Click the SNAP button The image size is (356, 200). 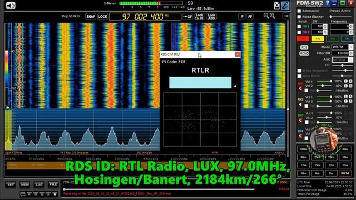click(91, 17)
